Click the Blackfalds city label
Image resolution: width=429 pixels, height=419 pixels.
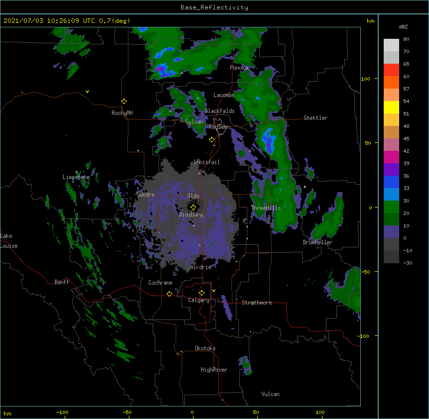point(219,111)
